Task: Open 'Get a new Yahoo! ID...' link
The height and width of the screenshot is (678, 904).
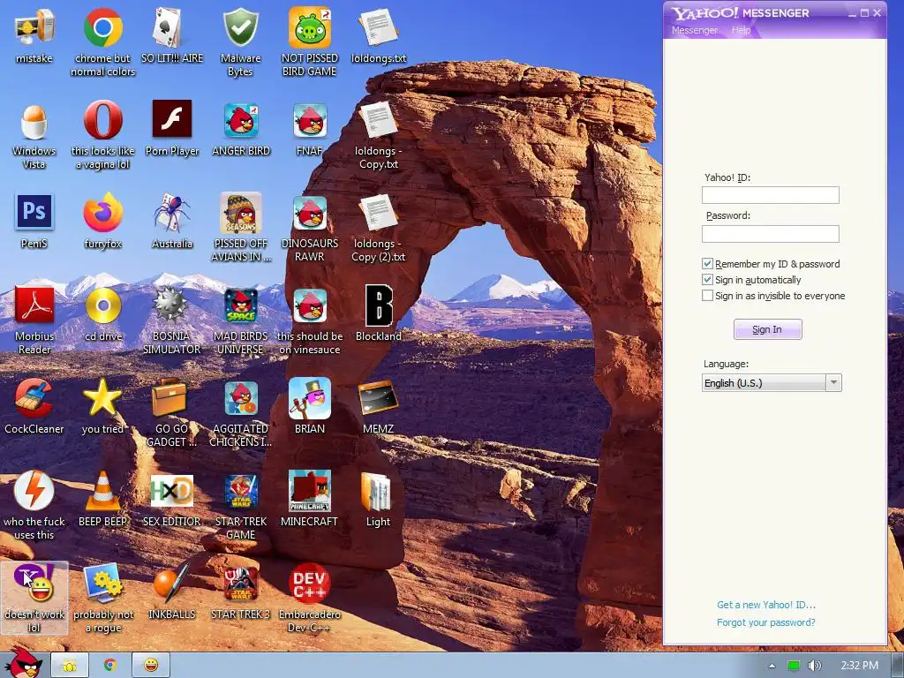Action: 765,605
